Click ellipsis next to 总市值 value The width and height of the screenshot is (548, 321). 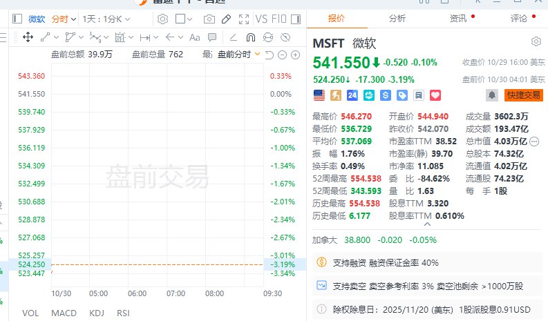(x=534, y=142)
